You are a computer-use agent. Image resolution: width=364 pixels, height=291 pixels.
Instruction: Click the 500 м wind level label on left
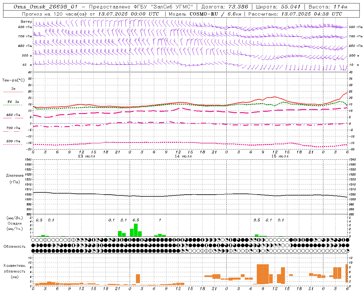point(27,55)
